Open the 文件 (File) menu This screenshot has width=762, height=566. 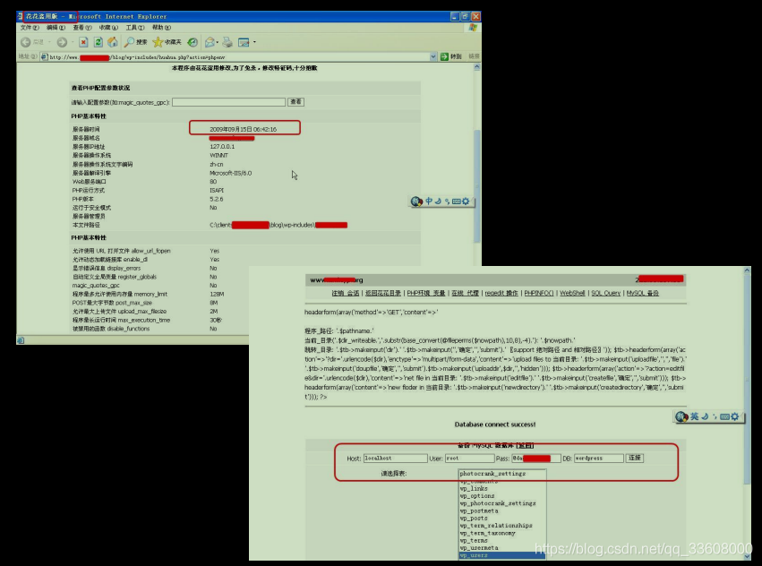point(30,28)
